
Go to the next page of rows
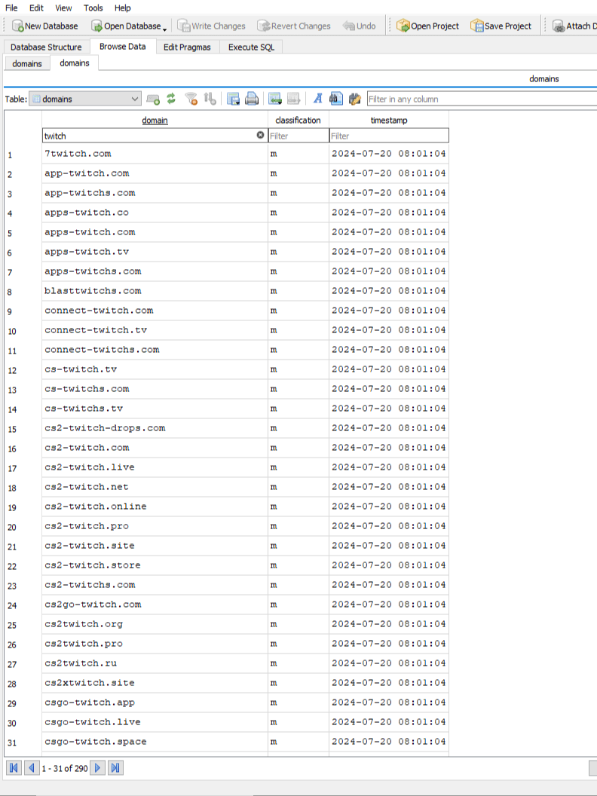[98, 768]
